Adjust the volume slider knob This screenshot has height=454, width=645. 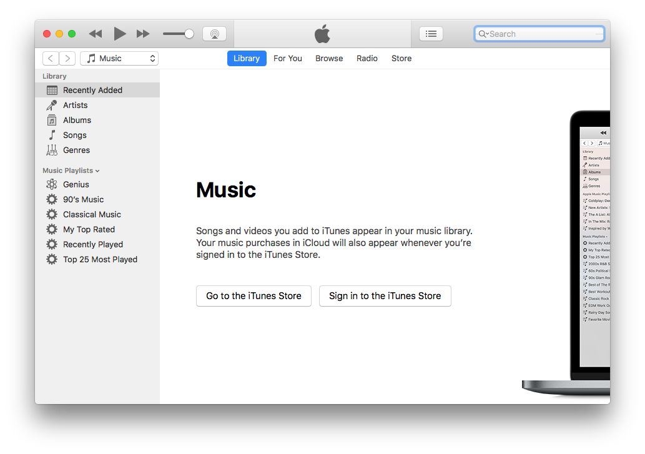[x=189, y=34]
